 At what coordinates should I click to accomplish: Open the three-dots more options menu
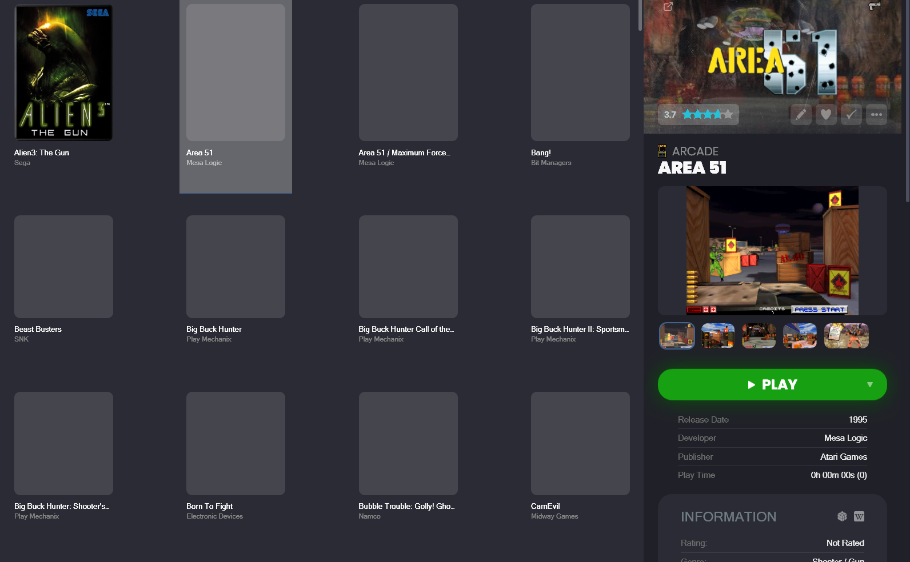click(876, 114)
